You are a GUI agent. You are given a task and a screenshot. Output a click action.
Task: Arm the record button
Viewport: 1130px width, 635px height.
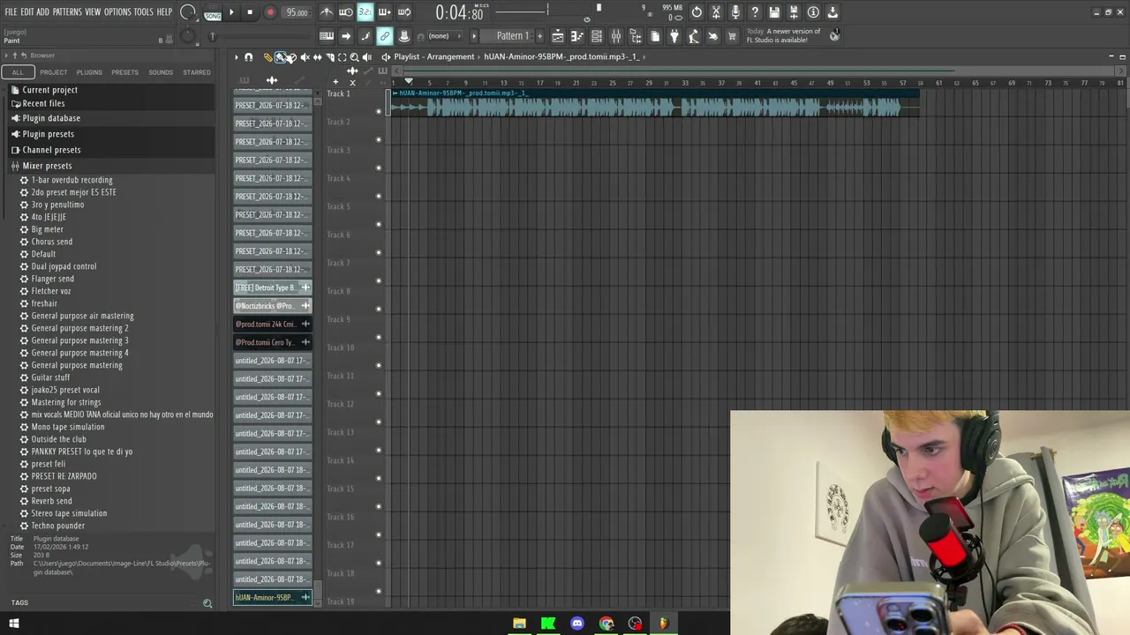270,12
